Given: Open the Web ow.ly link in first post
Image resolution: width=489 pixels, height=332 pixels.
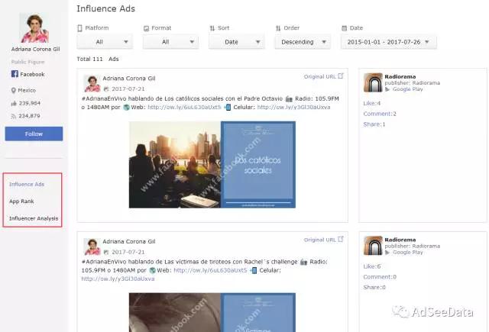Looking at the screenshot, I should 184,108.
